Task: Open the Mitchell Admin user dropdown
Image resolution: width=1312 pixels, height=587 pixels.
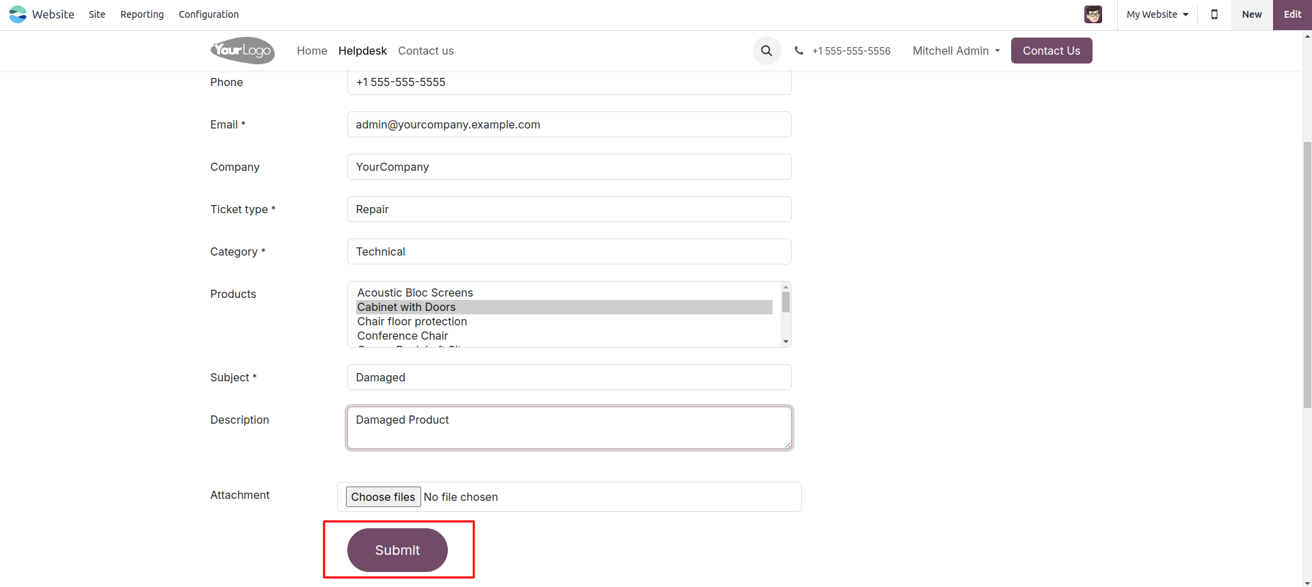Action: [x=956, y=51]
